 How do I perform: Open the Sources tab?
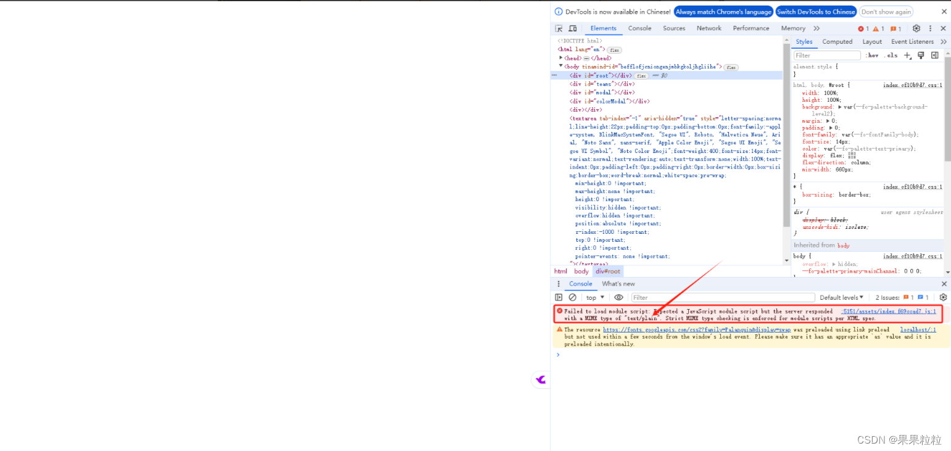tap(674, 28)
